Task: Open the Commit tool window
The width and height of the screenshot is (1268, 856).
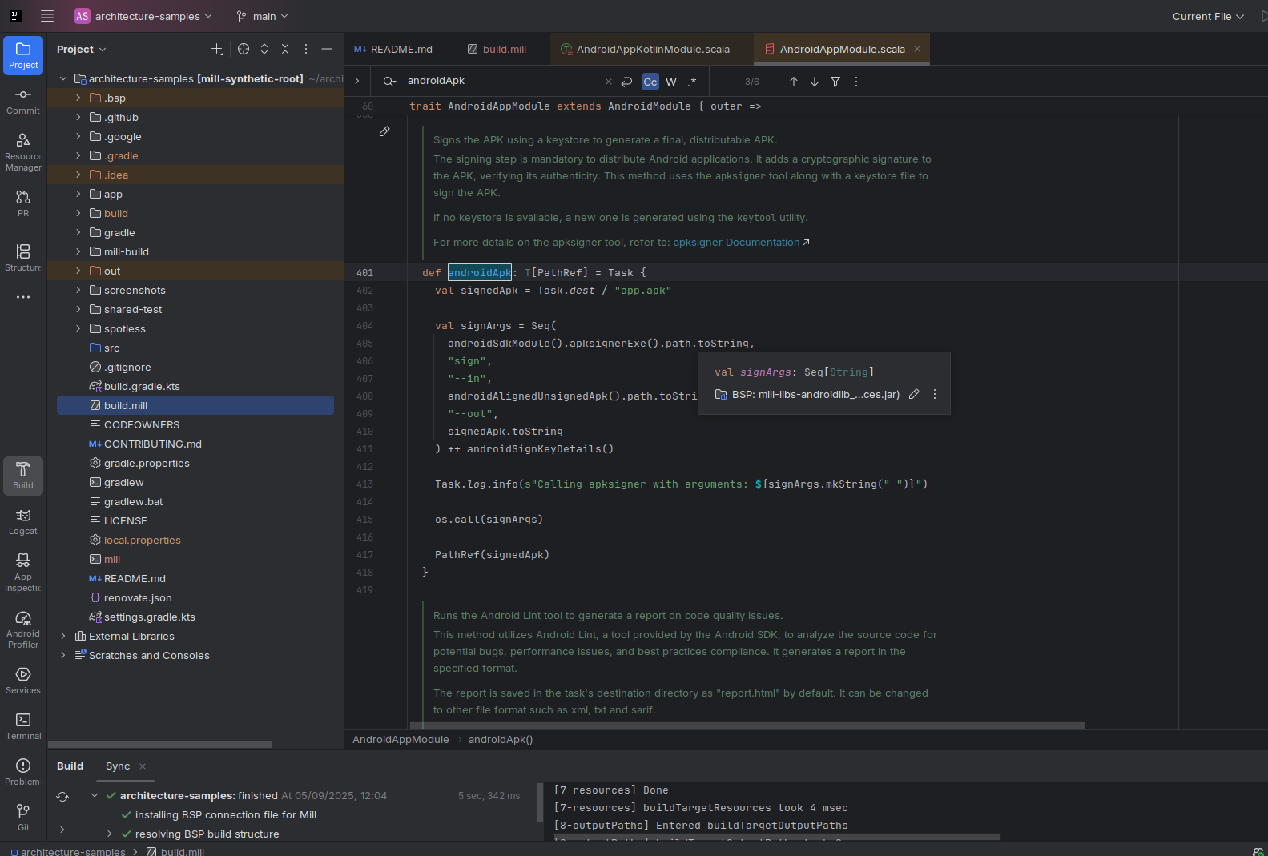Action: click(x=23, y=102)
